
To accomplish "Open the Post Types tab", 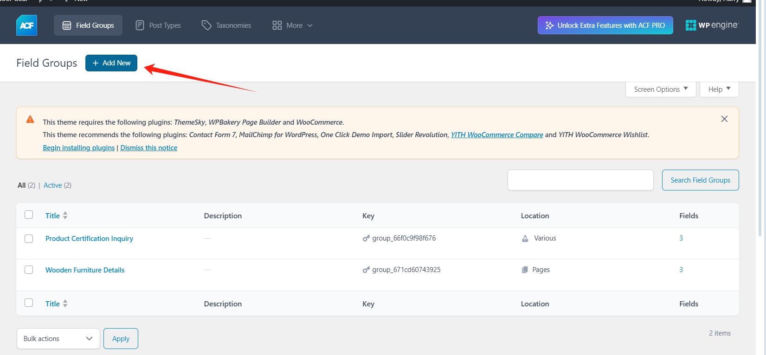I will tap(158, 25).
